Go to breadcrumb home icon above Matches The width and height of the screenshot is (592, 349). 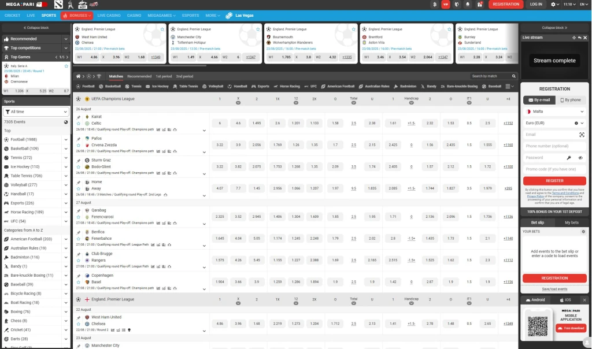[x=78, y=76]
